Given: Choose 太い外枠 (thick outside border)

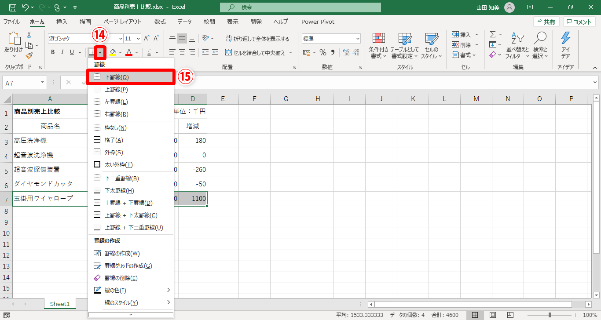Looking at the screenshot, I should (131, 165).
